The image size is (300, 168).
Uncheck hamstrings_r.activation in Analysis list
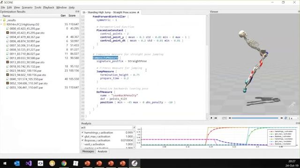pos(82,133)
